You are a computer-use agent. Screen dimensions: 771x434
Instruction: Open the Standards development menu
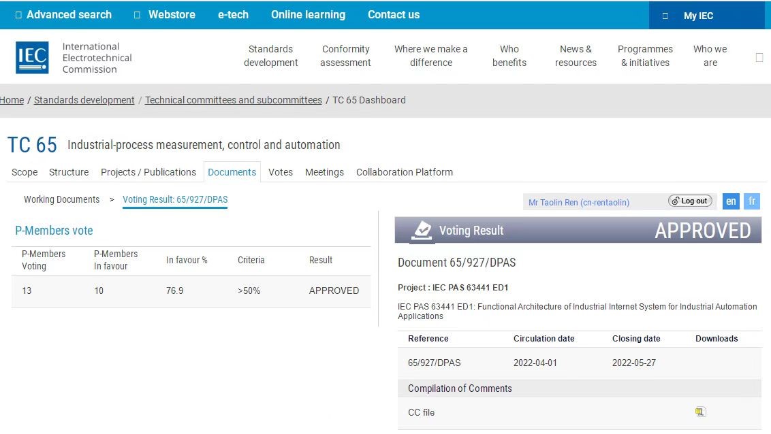(271, 56)
